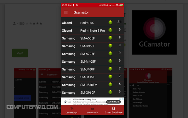Viewport: 188px width, 118px height.
Task: Tap Android icon in SM-M405F row
Action: 110,61
